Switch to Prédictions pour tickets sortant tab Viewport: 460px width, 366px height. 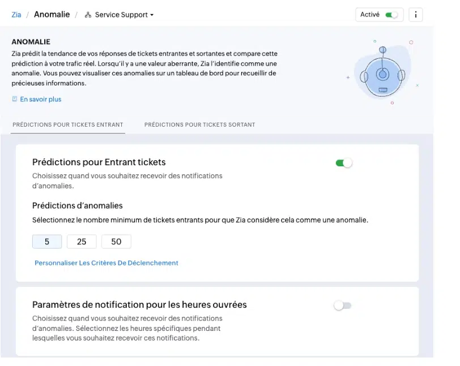199,124
